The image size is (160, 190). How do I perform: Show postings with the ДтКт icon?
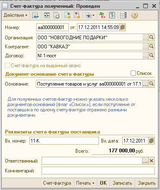point(102,15)
